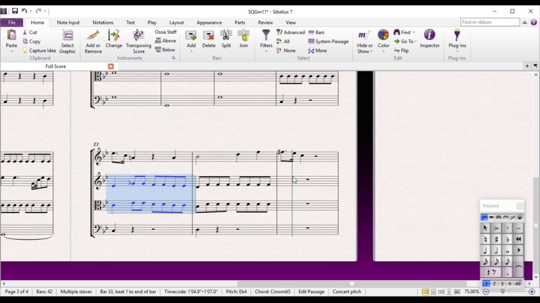Choose the half note on Keypad
This screenshot has width=540, height=303.
[x=497, y=250]
